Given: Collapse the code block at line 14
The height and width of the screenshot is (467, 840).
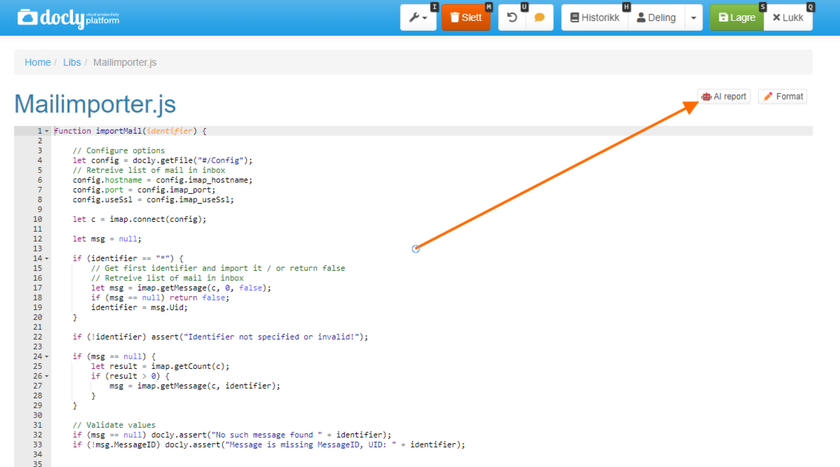Looking at the screenshot, I should [x=46, y=258].
